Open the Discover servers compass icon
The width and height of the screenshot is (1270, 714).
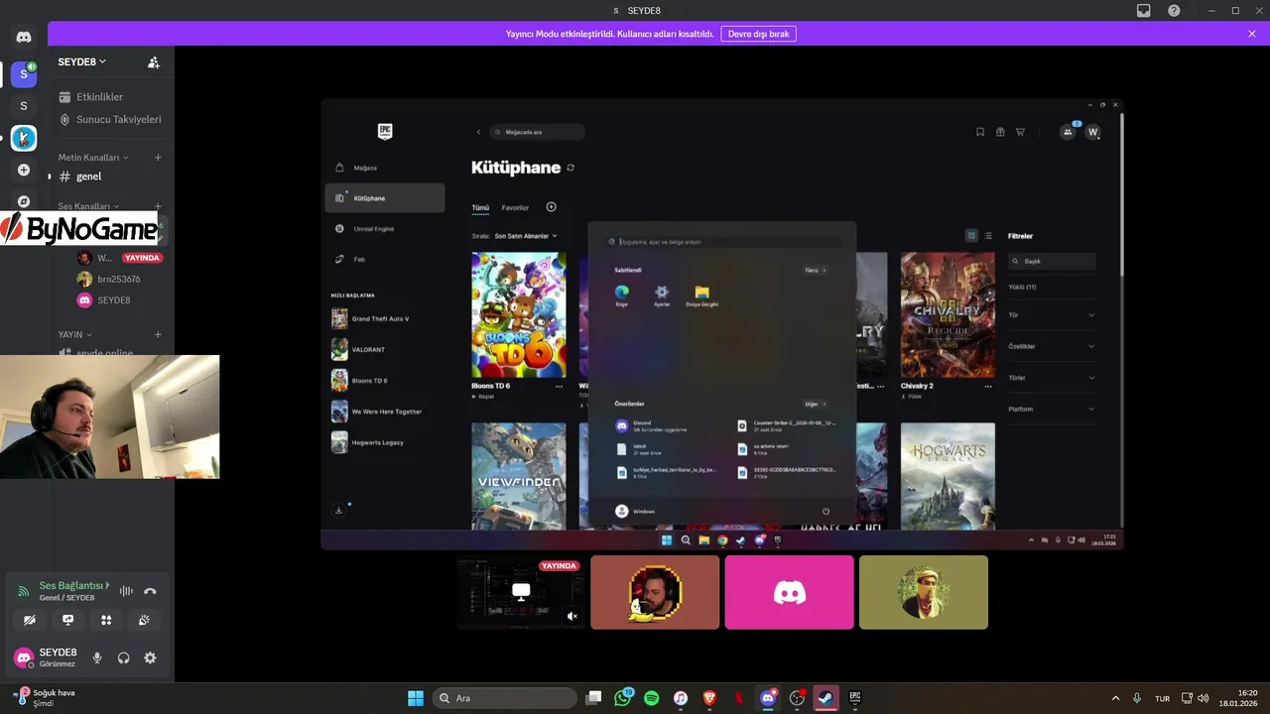(x=24, y=201)
